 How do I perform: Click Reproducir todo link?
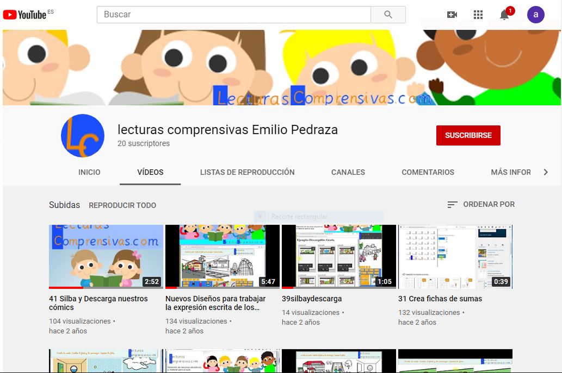[x=122, y=205]
